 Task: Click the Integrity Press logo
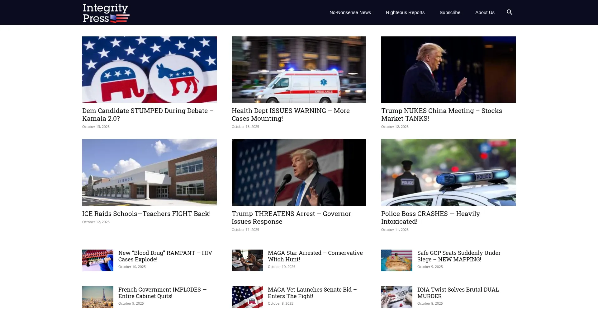(x=106, y=13)
